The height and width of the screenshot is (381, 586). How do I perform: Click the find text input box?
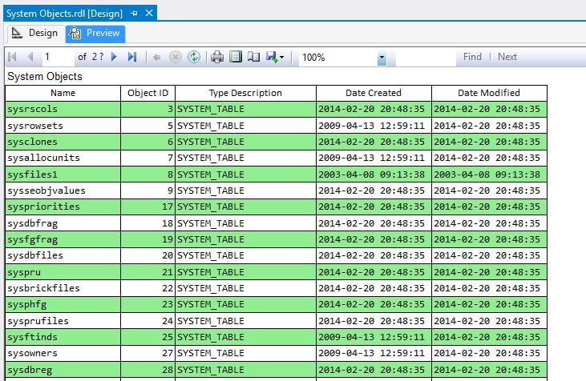(426, 58)
